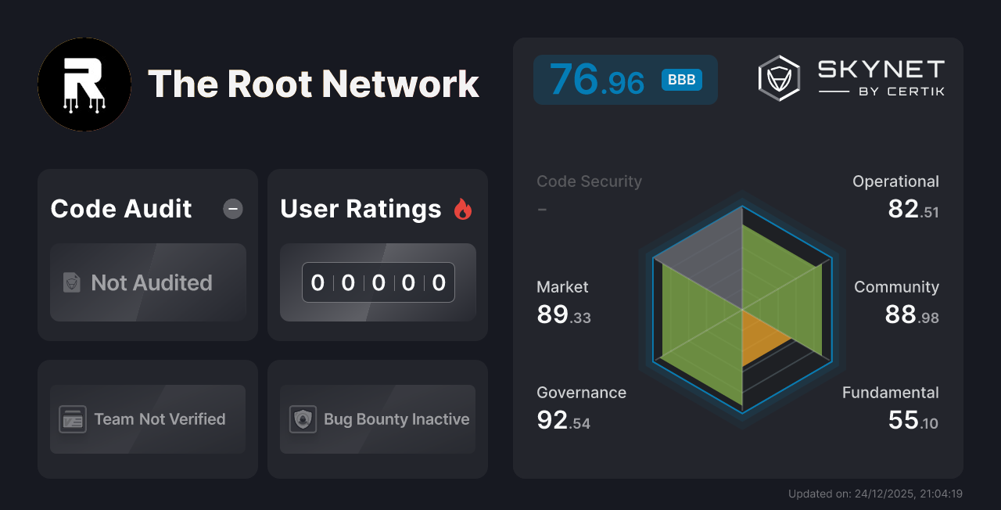Open the 76.96 overall score details
Screen dimensions: 1001x510
(x=597, y=79)
